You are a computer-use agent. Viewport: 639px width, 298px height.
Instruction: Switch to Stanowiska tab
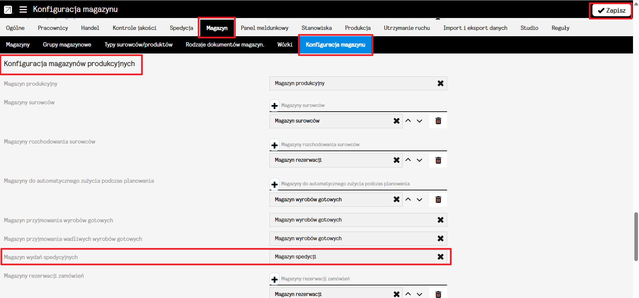tap(317, 28)
